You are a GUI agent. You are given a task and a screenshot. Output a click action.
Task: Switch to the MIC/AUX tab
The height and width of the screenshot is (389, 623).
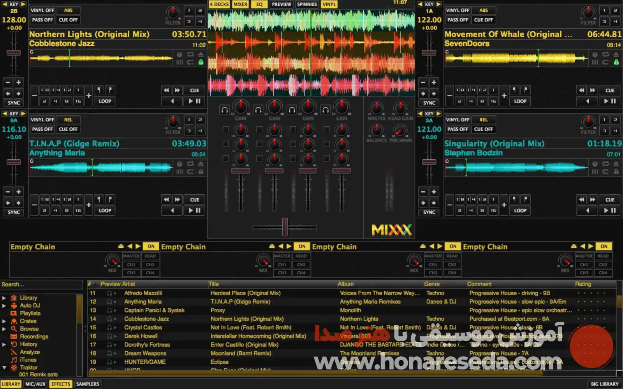35,384
